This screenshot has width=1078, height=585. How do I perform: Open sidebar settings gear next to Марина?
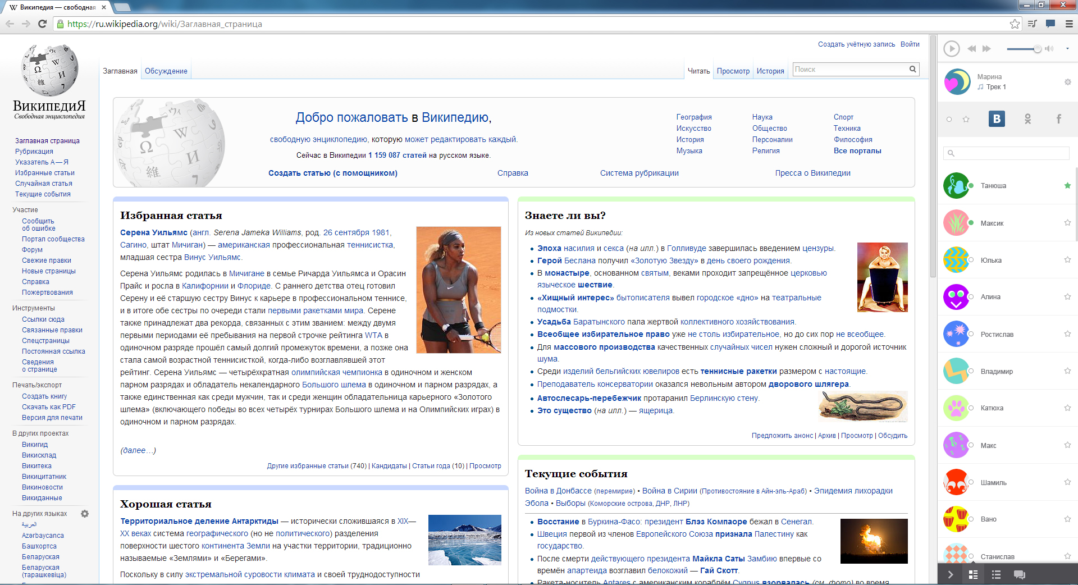pos(1067,82)
